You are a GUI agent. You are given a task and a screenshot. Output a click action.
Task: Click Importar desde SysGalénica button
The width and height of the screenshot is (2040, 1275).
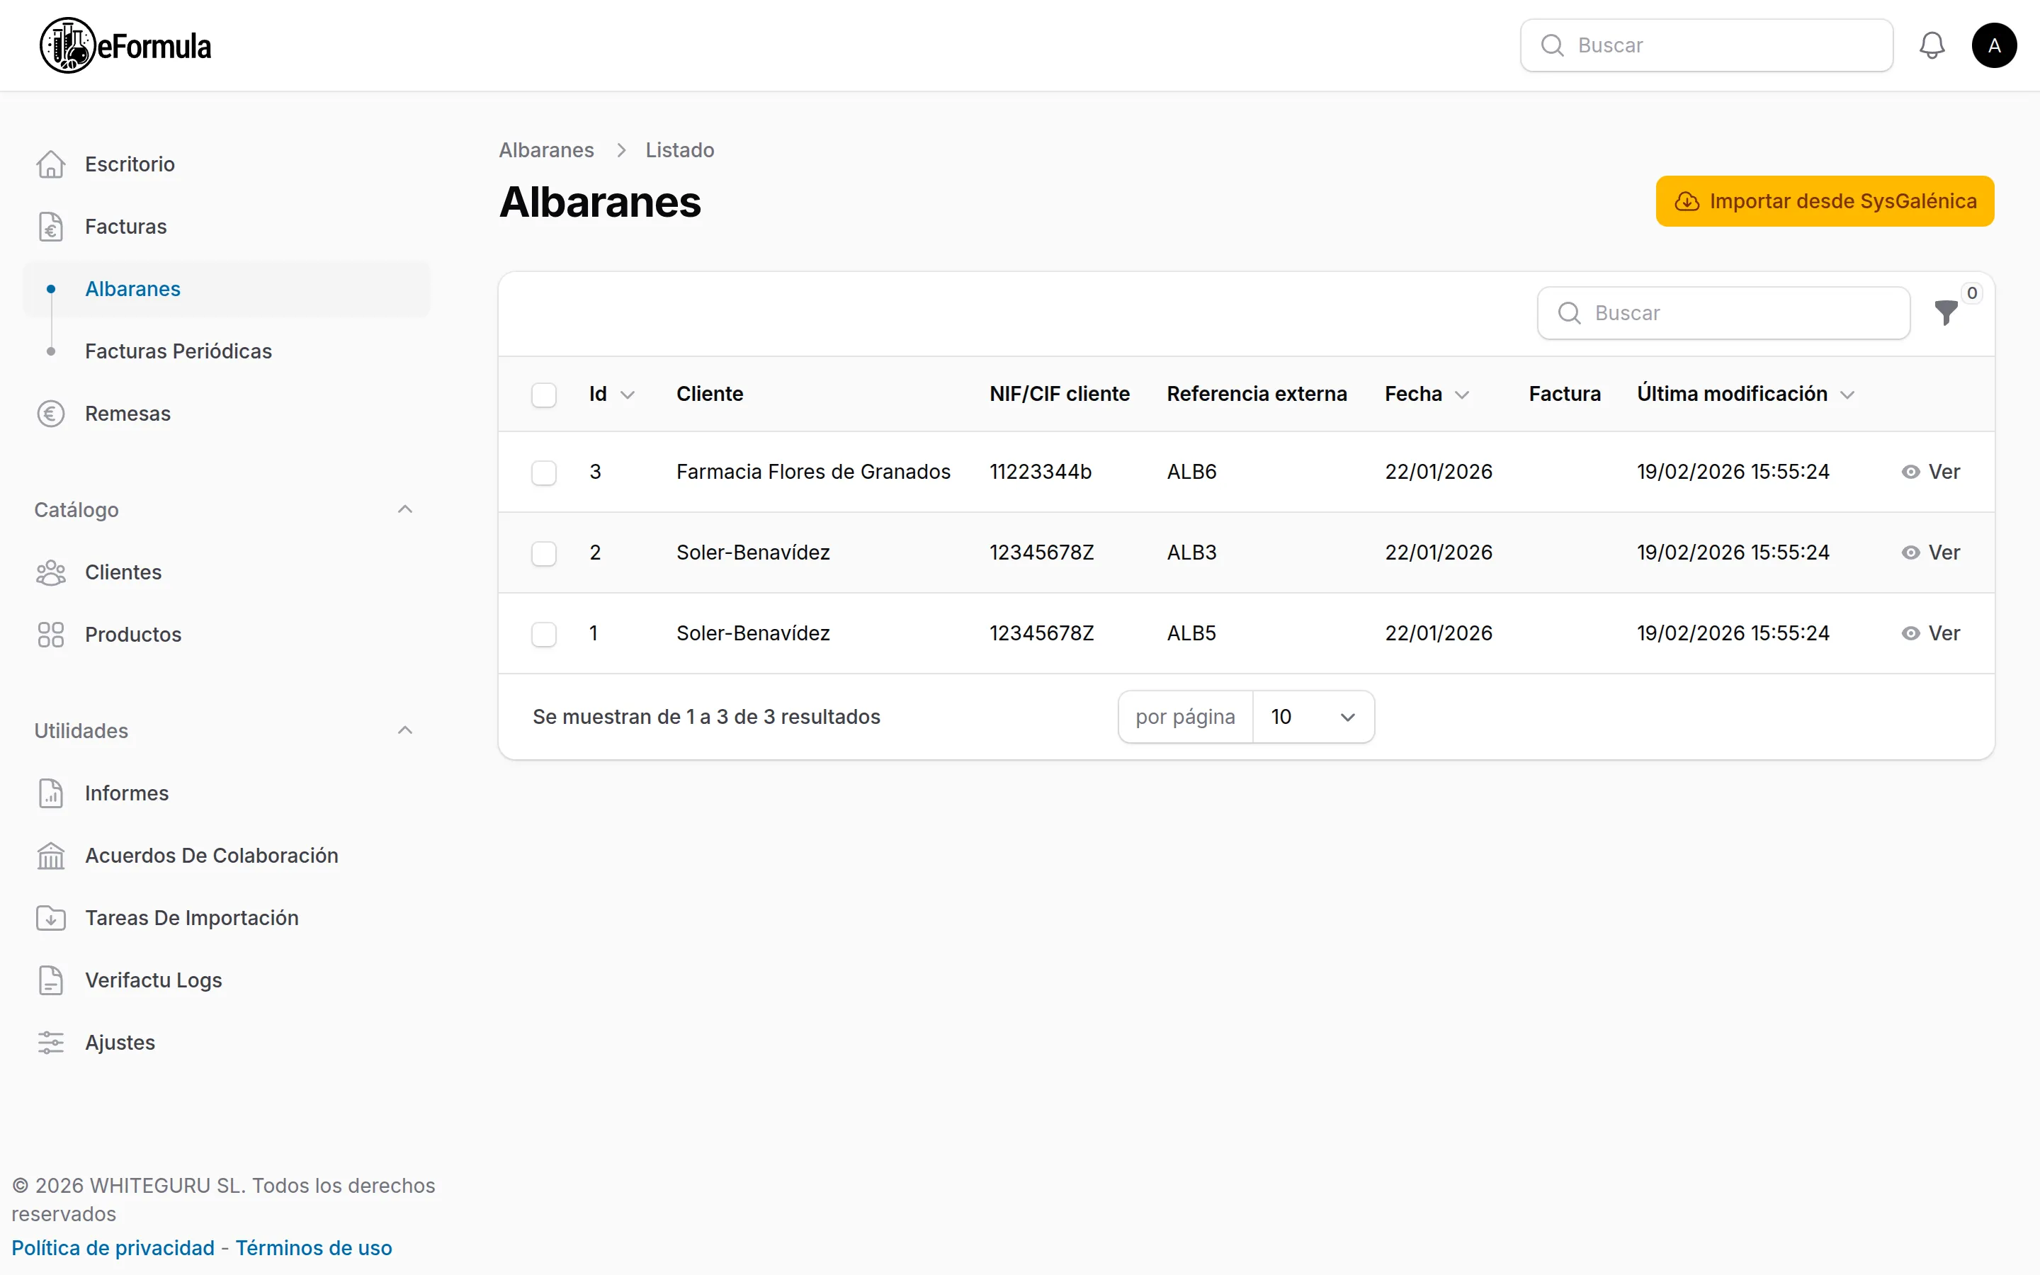pyautogui.click(x=1824, y=202)
